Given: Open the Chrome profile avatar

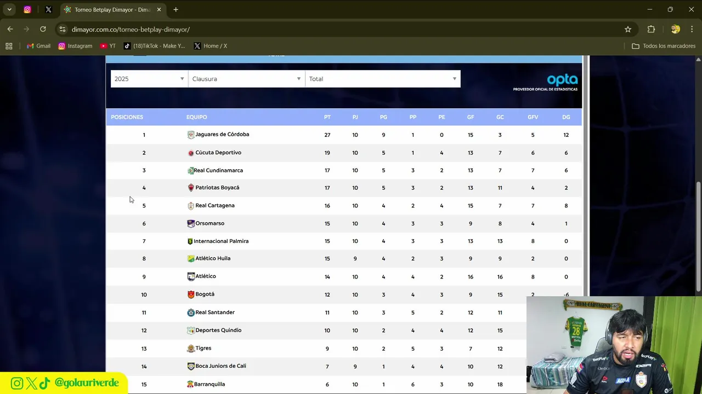Looking at the screenshot, I should pos(675,29).
